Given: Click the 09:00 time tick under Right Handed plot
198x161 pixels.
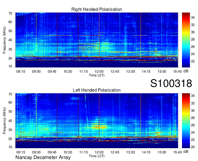Looking at the screenshot, I should tap(36, 71).
